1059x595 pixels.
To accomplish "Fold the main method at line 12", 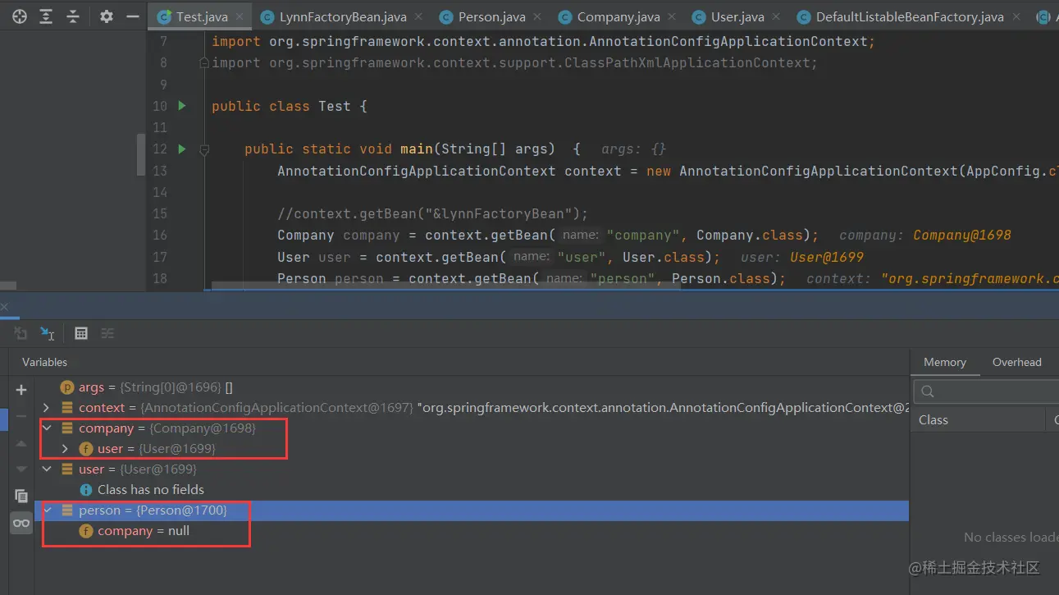I will (204, 149).
